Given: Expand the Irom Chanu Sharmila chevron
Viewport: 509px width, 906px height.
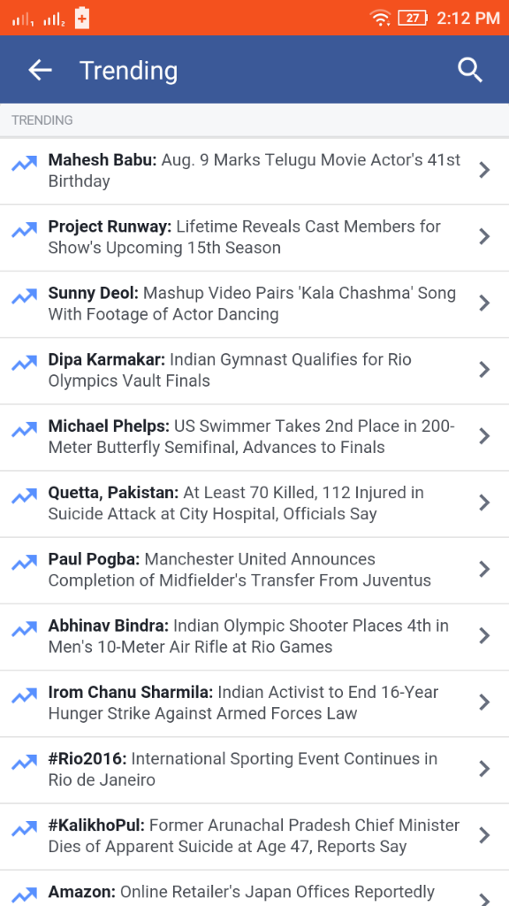Looking at the screenshot, I should 485,702.
